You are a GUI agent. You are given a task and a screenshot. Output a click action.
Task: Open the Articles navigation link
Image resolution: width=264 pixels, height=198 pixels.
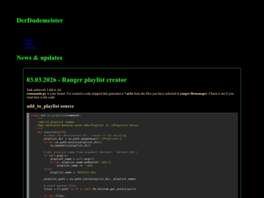point(30,47)
